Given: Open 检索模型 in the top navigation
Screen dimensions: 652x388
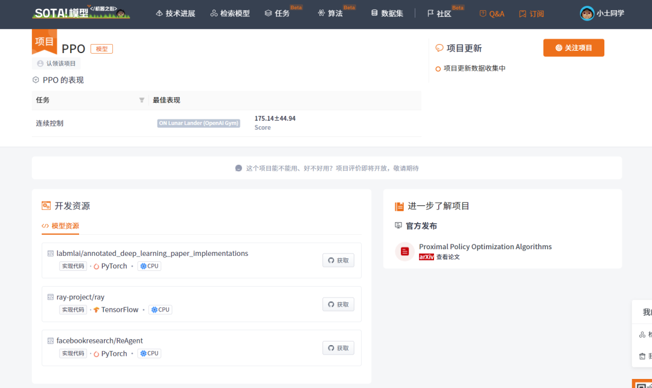Looking at the screenshot, I should [x=230, y=13].
